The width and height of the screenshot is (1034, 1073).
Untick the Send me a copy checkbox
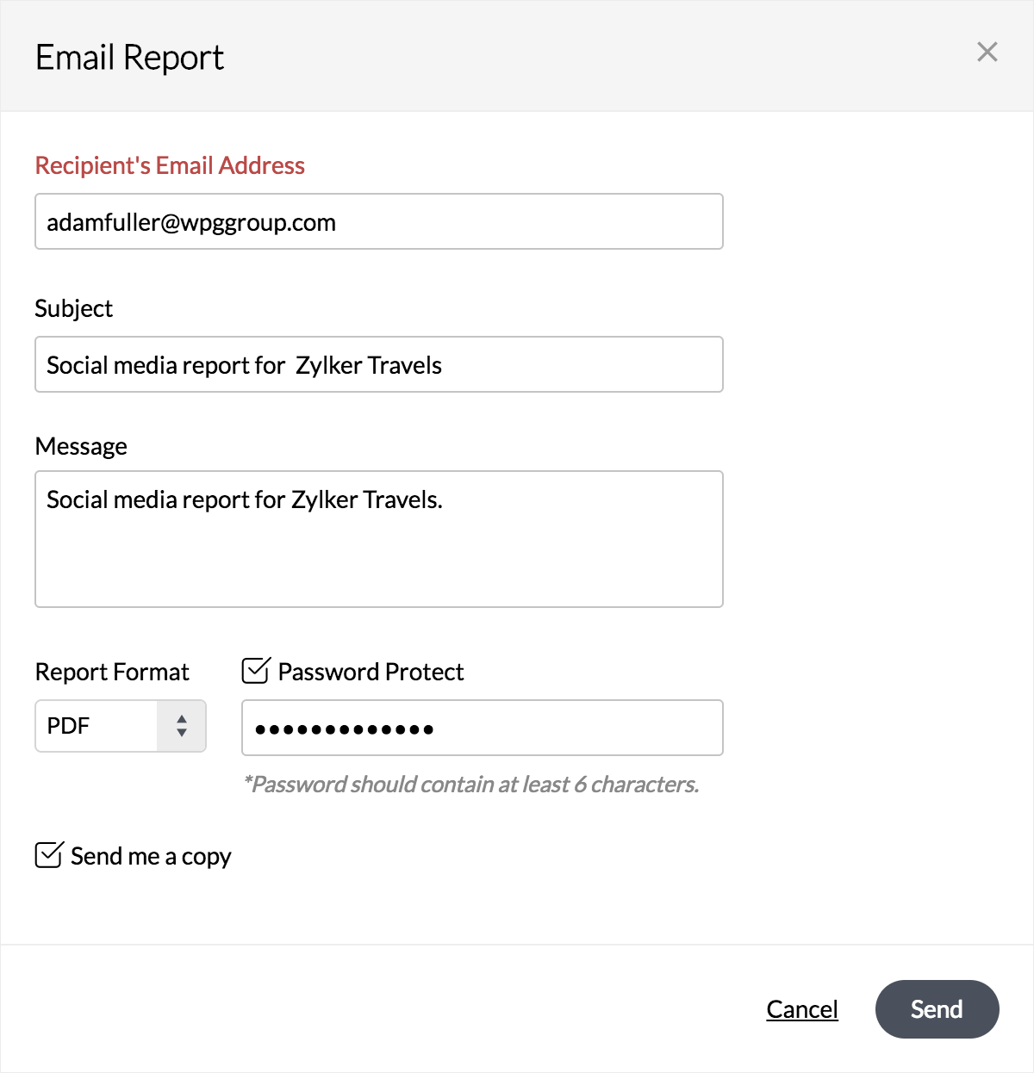point(48,855)
